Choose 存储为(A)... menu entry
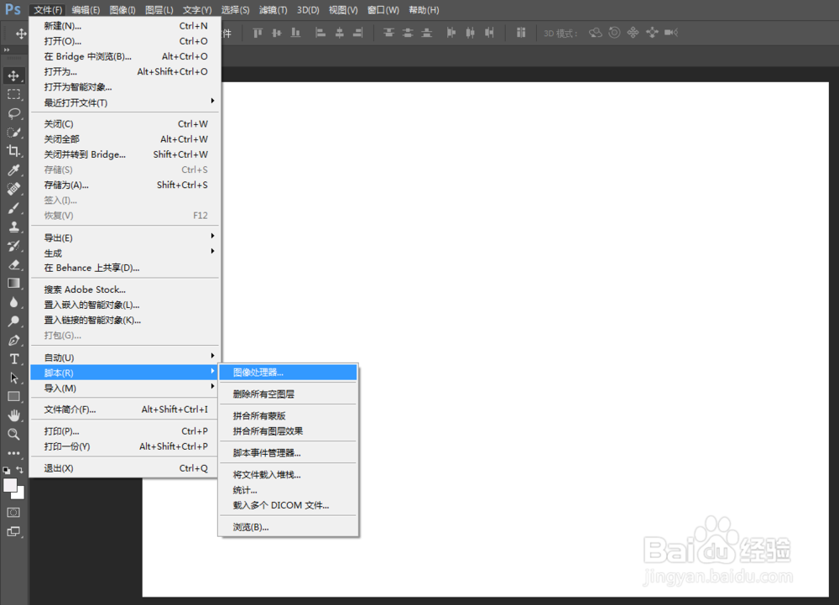 point(125,185)
